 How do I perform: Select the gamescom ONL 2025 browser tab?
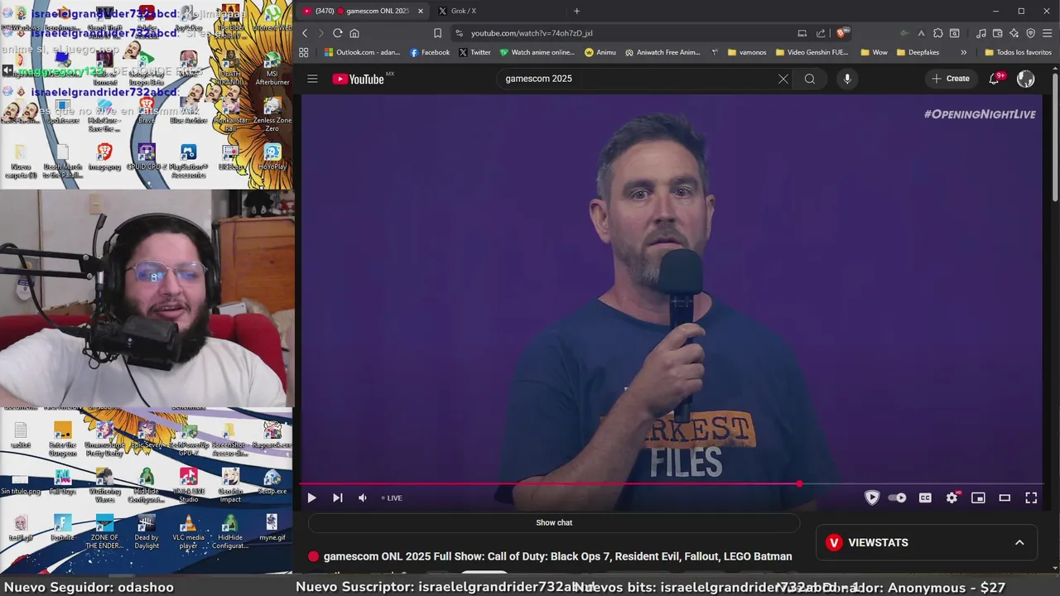click(362, 11)
